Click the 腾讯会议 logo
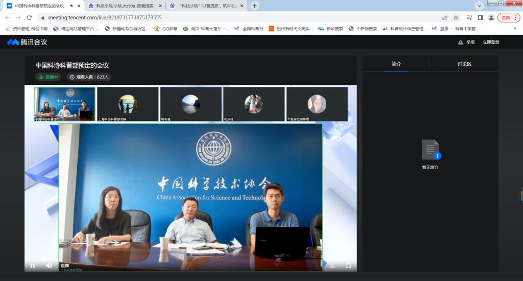Image resolution: width=523 pixels, height=281 pixels. point(27,42)
